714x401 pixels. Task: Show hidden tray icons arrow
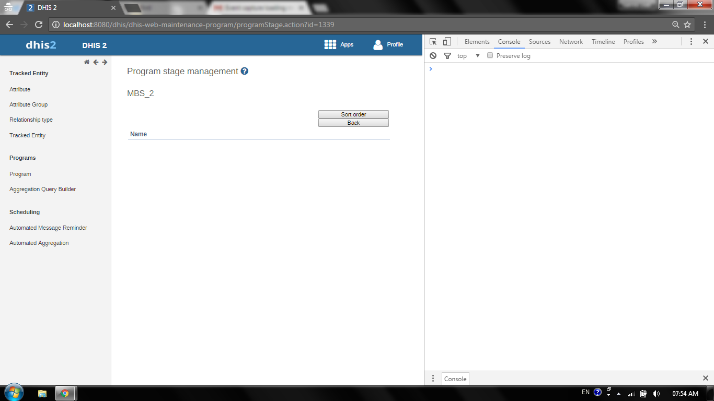click(619, 394)
